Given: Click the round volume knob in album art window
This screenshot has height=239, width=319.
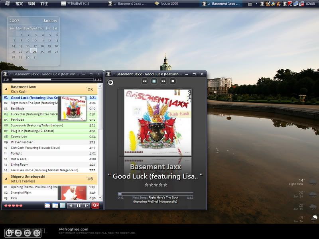Looking at the screenshot, I should coord(110,82).
